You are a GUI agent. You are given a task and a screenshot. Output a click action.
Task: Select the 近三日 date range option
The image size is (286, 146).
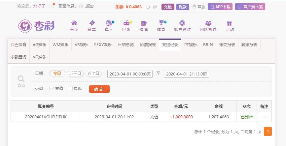pyautogui.click(x=76, y=73)
